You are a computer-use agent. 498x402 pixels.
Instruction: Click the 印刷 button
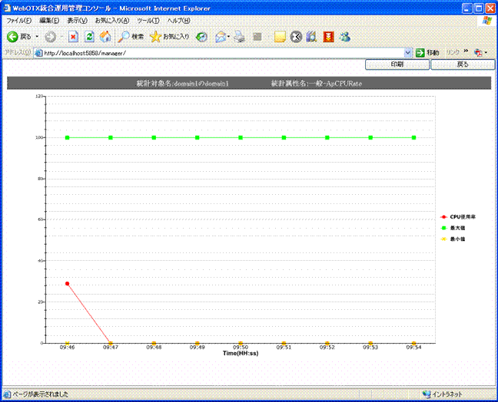pos(397,65)
